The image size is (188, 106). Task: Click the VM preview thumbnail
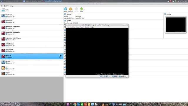pyautogui.click(x=176, y=25)
